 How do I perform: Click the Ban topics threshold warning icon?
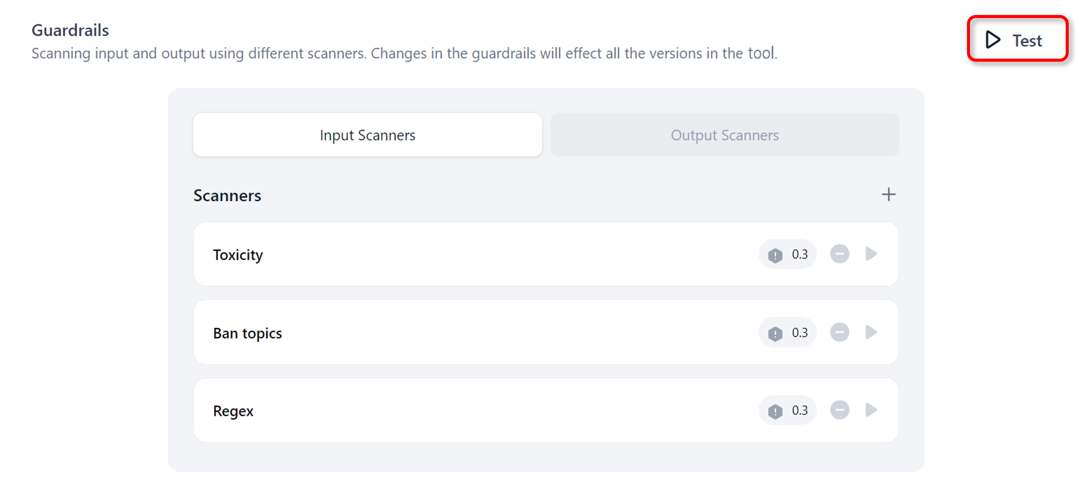coord(775,333)
